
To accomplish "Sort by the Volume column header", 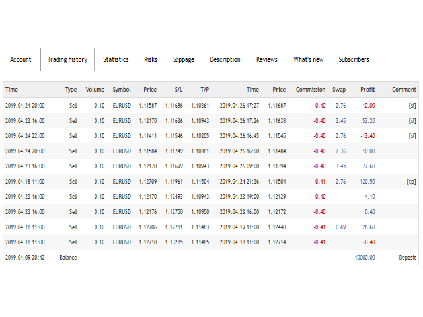I will click(x=95, y=90).
